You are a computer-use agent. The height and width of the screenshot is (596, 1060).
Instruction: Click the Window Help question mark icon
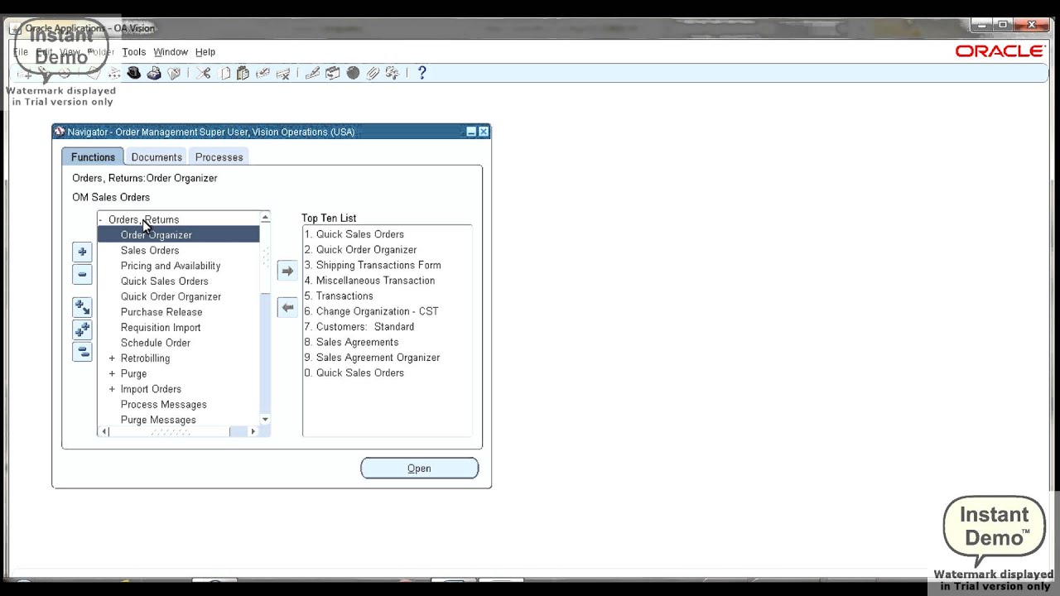click(422, 73)
